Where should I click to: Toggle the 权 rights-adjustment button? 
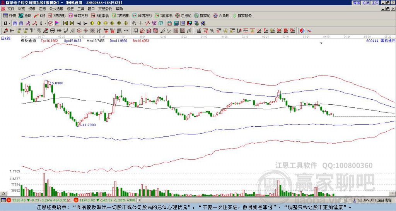[x=51, y=23]
